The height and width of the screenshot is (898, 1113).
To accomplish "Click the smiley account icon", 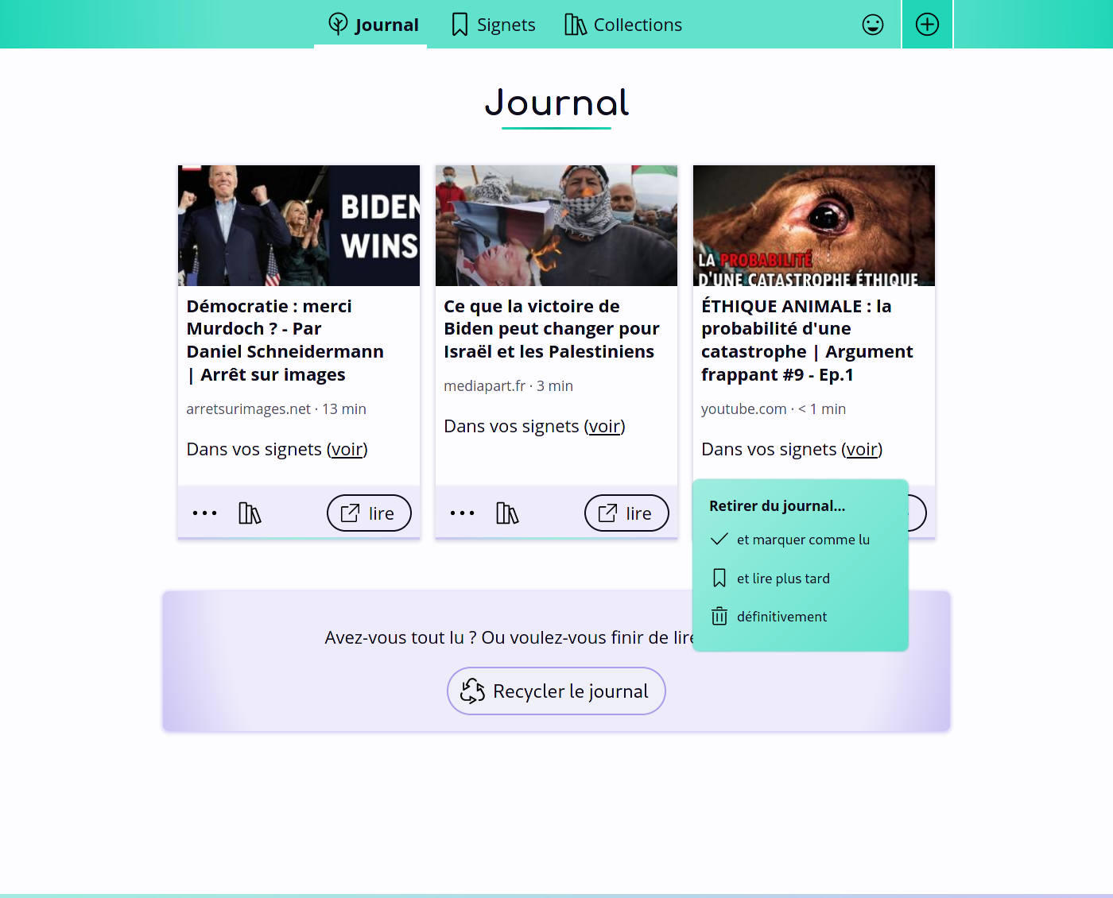I will [873, 24].
